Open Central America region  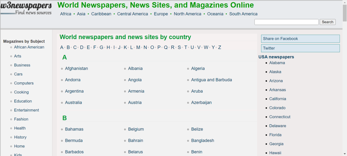point(133,14)
